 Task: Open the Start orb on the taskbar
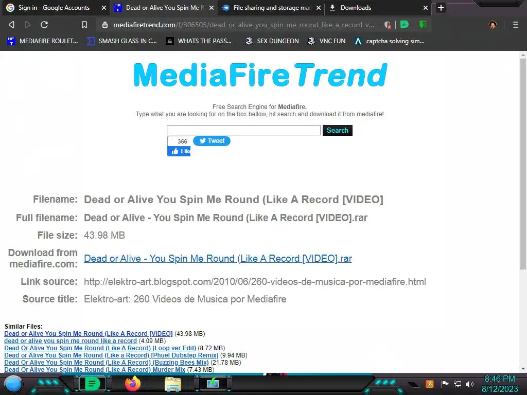tap(13, 384)
